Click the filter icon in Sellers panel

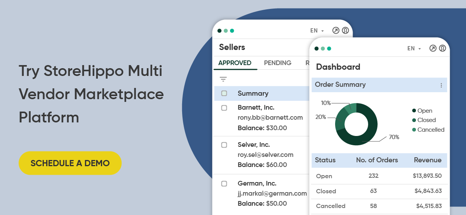click(x=223, y=79)
